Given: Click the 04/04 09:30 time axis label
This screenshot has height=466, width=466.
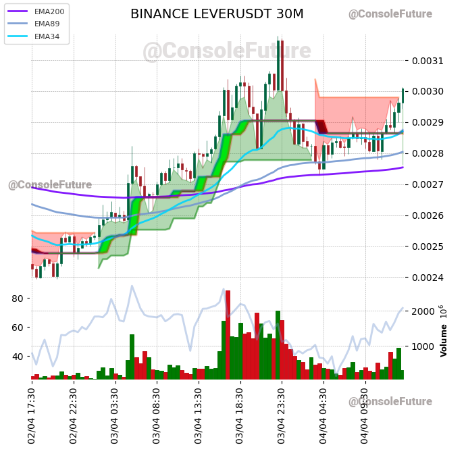Looking at the screenshot, I should [x=365, y=416].
